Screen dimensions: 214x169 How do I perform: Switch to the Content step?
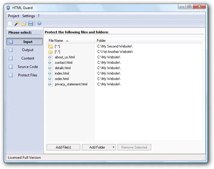pos(25,58)
